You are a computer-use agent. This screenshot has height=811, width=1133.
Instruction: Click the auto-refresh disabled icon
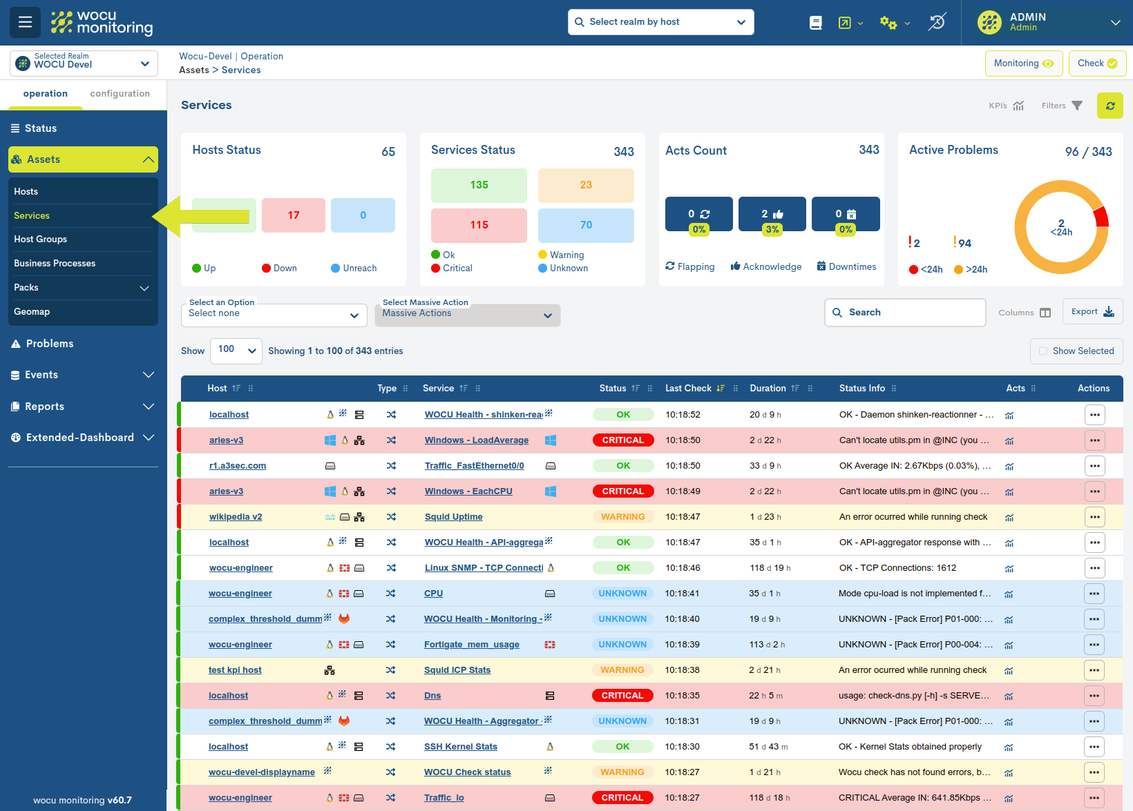click(937, 22)
